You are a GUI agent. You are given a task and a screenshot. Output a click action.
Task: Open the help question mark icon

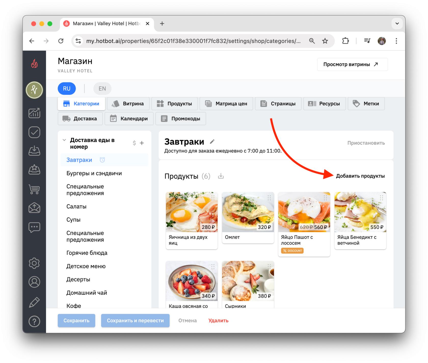point(34,321)
